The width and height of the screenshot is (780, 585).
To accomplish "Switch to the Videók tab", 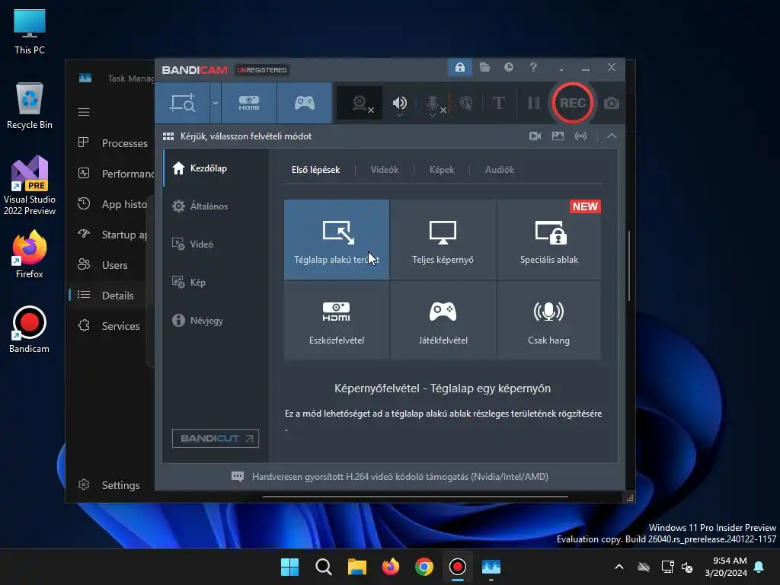I will click(x=385, y=170).
